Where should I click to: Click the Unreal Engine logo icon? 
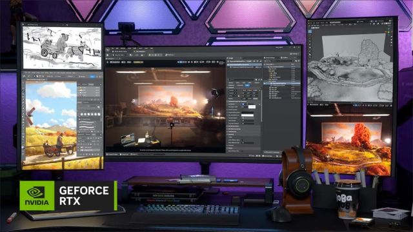click(x=108, y=50)
